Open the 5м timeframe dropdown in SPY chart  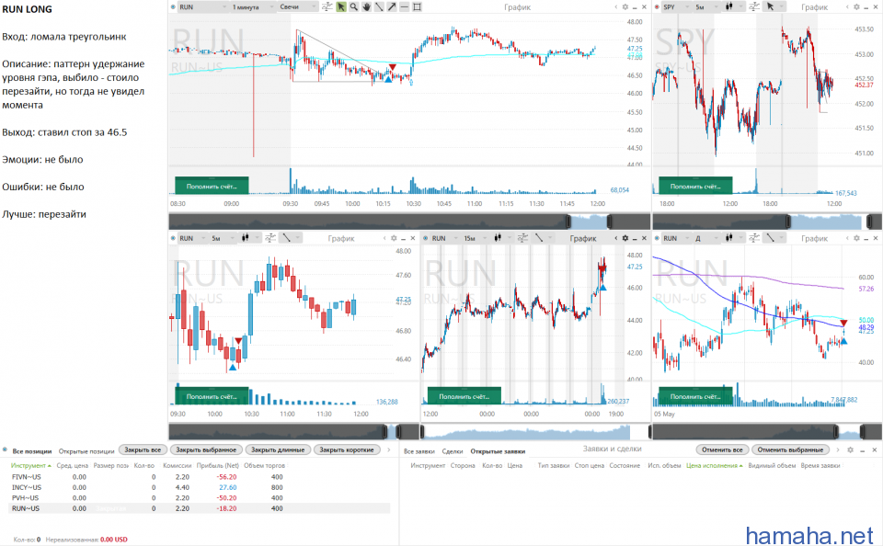click(x=706, y=7)
